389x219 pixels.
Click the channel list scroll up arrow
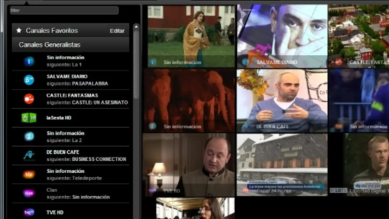[136, 27]
